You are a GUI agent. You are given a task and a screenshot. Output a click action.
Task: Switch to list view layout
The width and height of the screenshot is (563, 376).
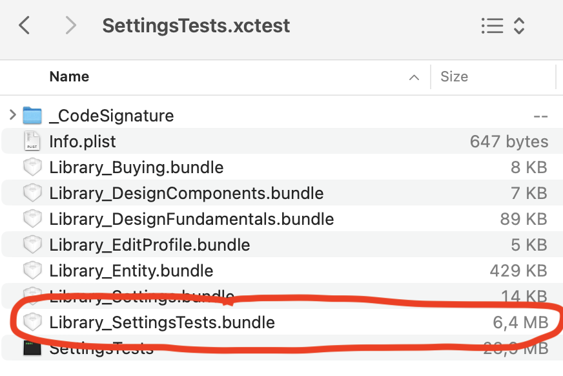pos(493,26)
